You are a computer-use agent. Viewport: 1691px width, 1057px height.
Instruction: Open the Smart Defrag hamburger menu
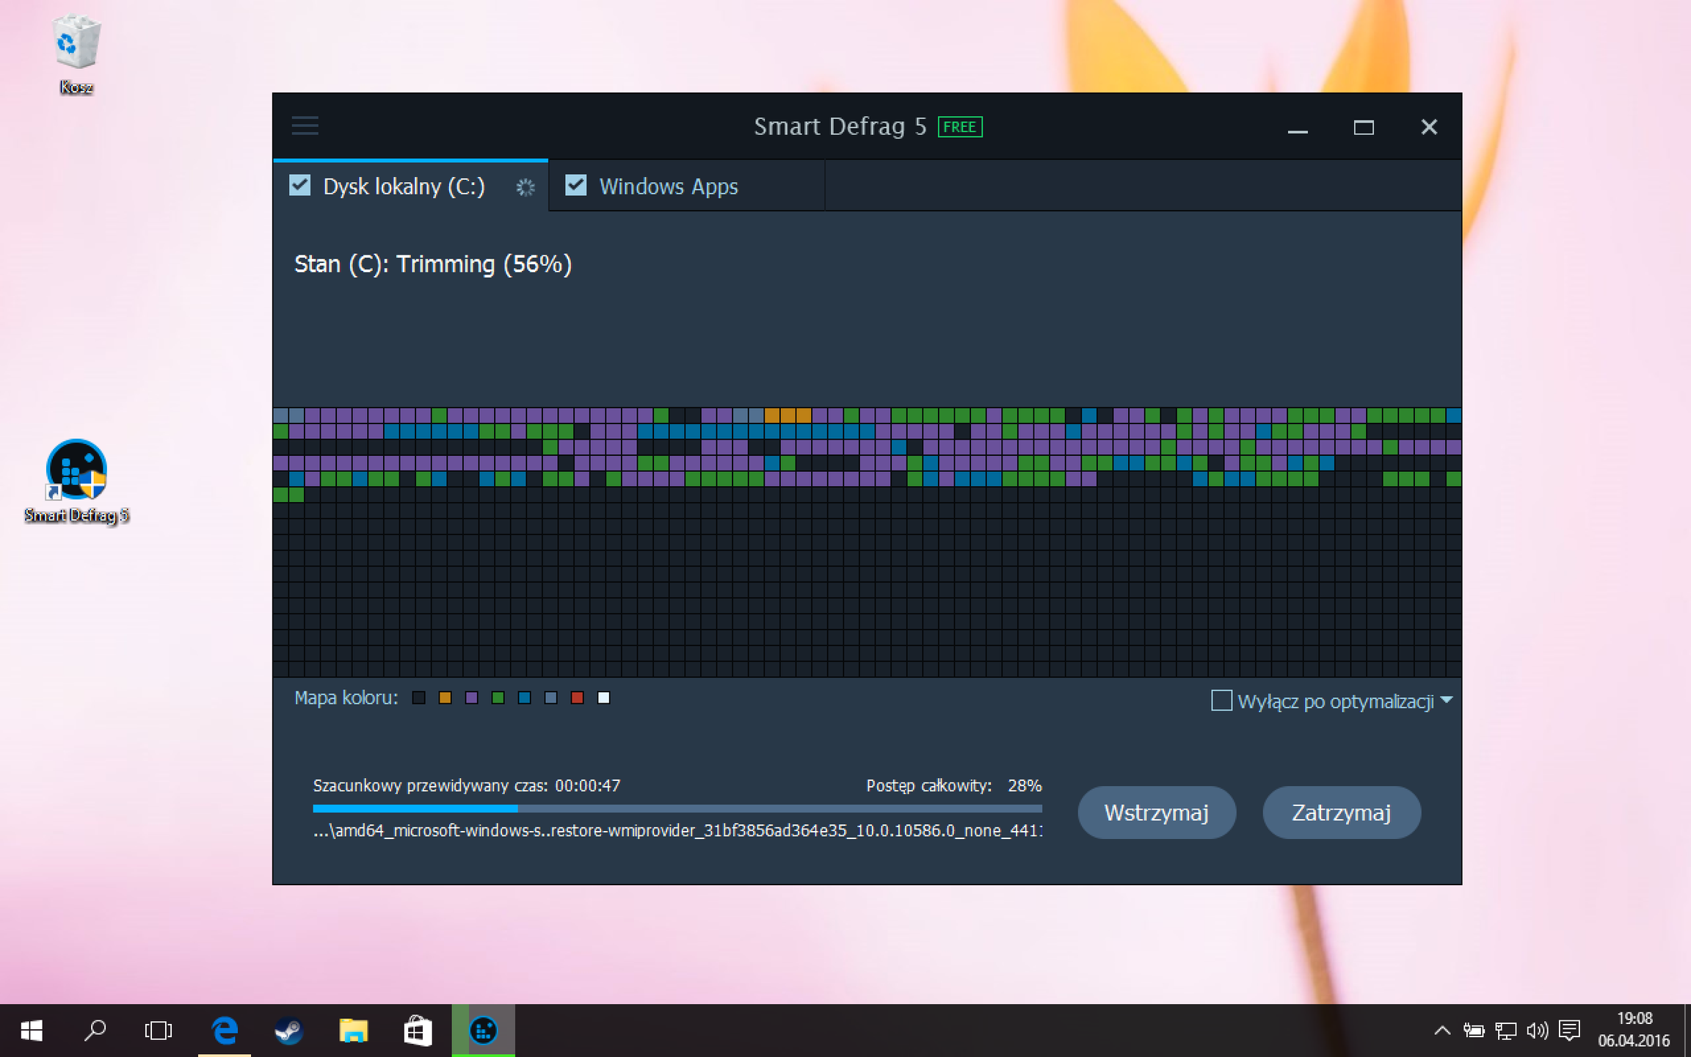pos(305,126)
